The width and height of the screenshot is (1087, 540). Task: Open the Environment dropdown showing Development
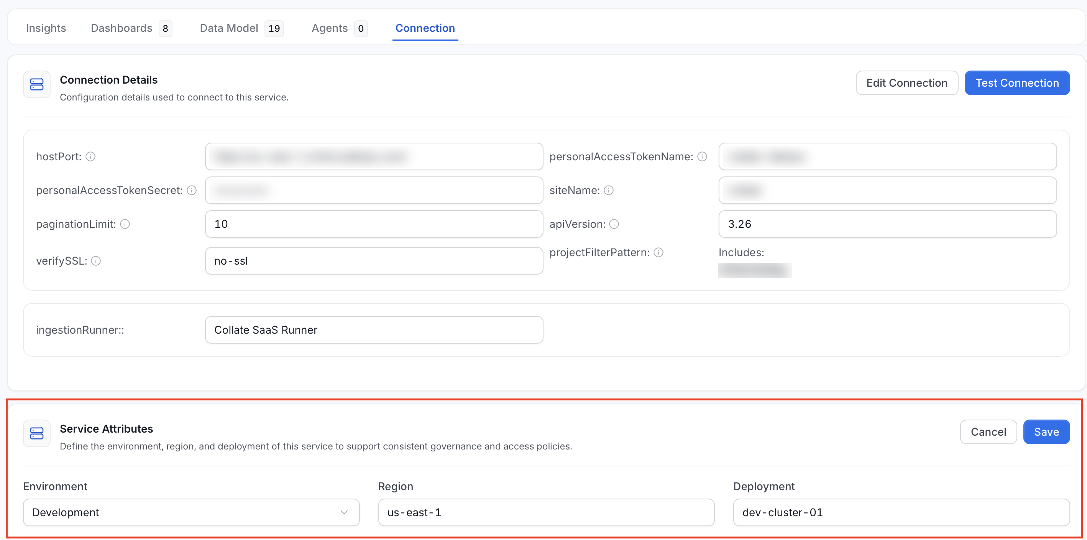point(191,512)
